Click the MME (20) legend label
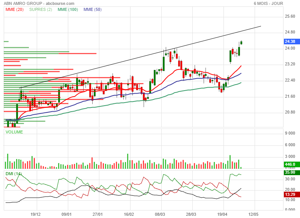Viewport: 300px width, 218px height. [15, 9]
